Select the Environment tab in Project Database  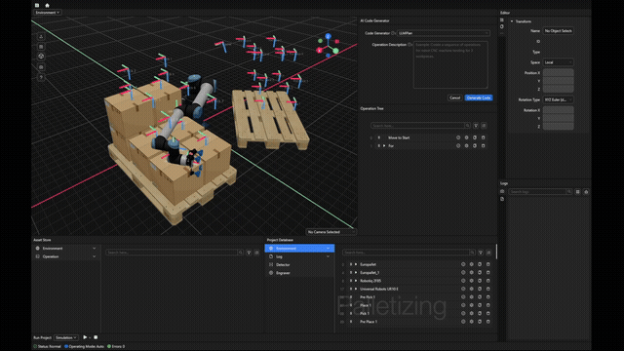pyautogui.click(x=299, y=249)
